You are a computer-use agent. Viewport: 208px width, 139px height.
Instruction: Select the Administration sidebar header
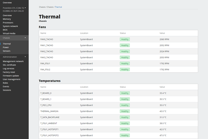10,57
